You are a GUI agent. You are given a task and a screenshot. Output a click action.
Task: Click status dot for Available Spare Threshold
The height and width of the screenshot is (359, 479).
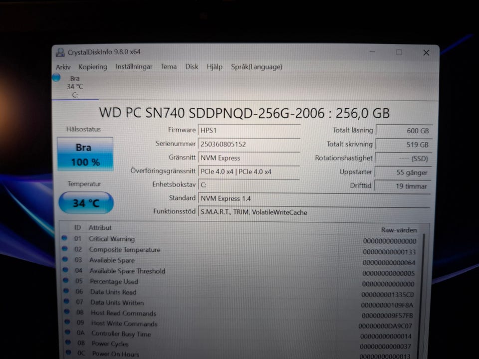[x=66, y=270]
